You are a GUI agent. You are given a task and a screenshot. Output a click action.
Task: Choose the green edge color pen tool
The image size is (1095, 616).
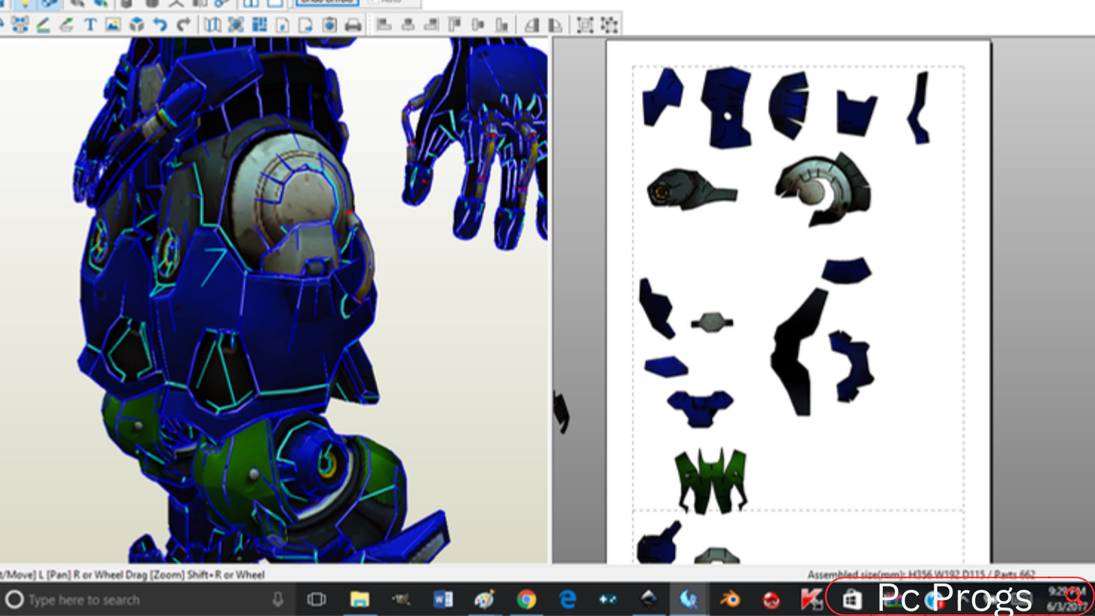click(43, 25)
